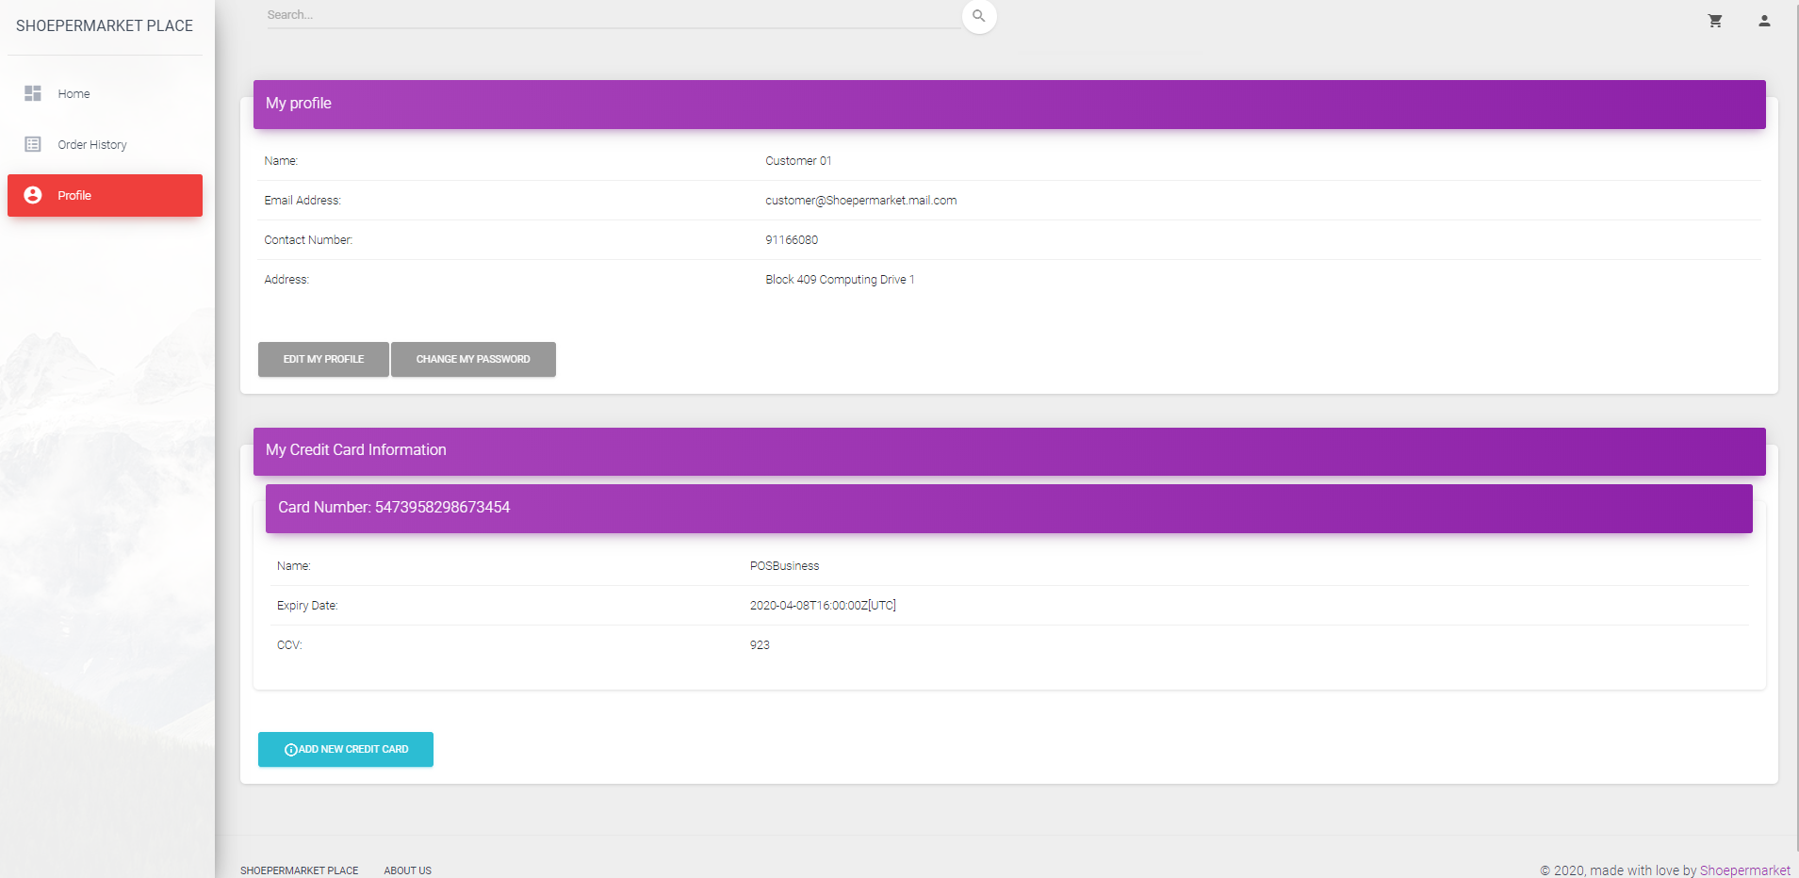The width and height of the screenshot is (1799, 878).
Task: Click the address Block 409 Computing Drive 1
Action: click(840, 280)
